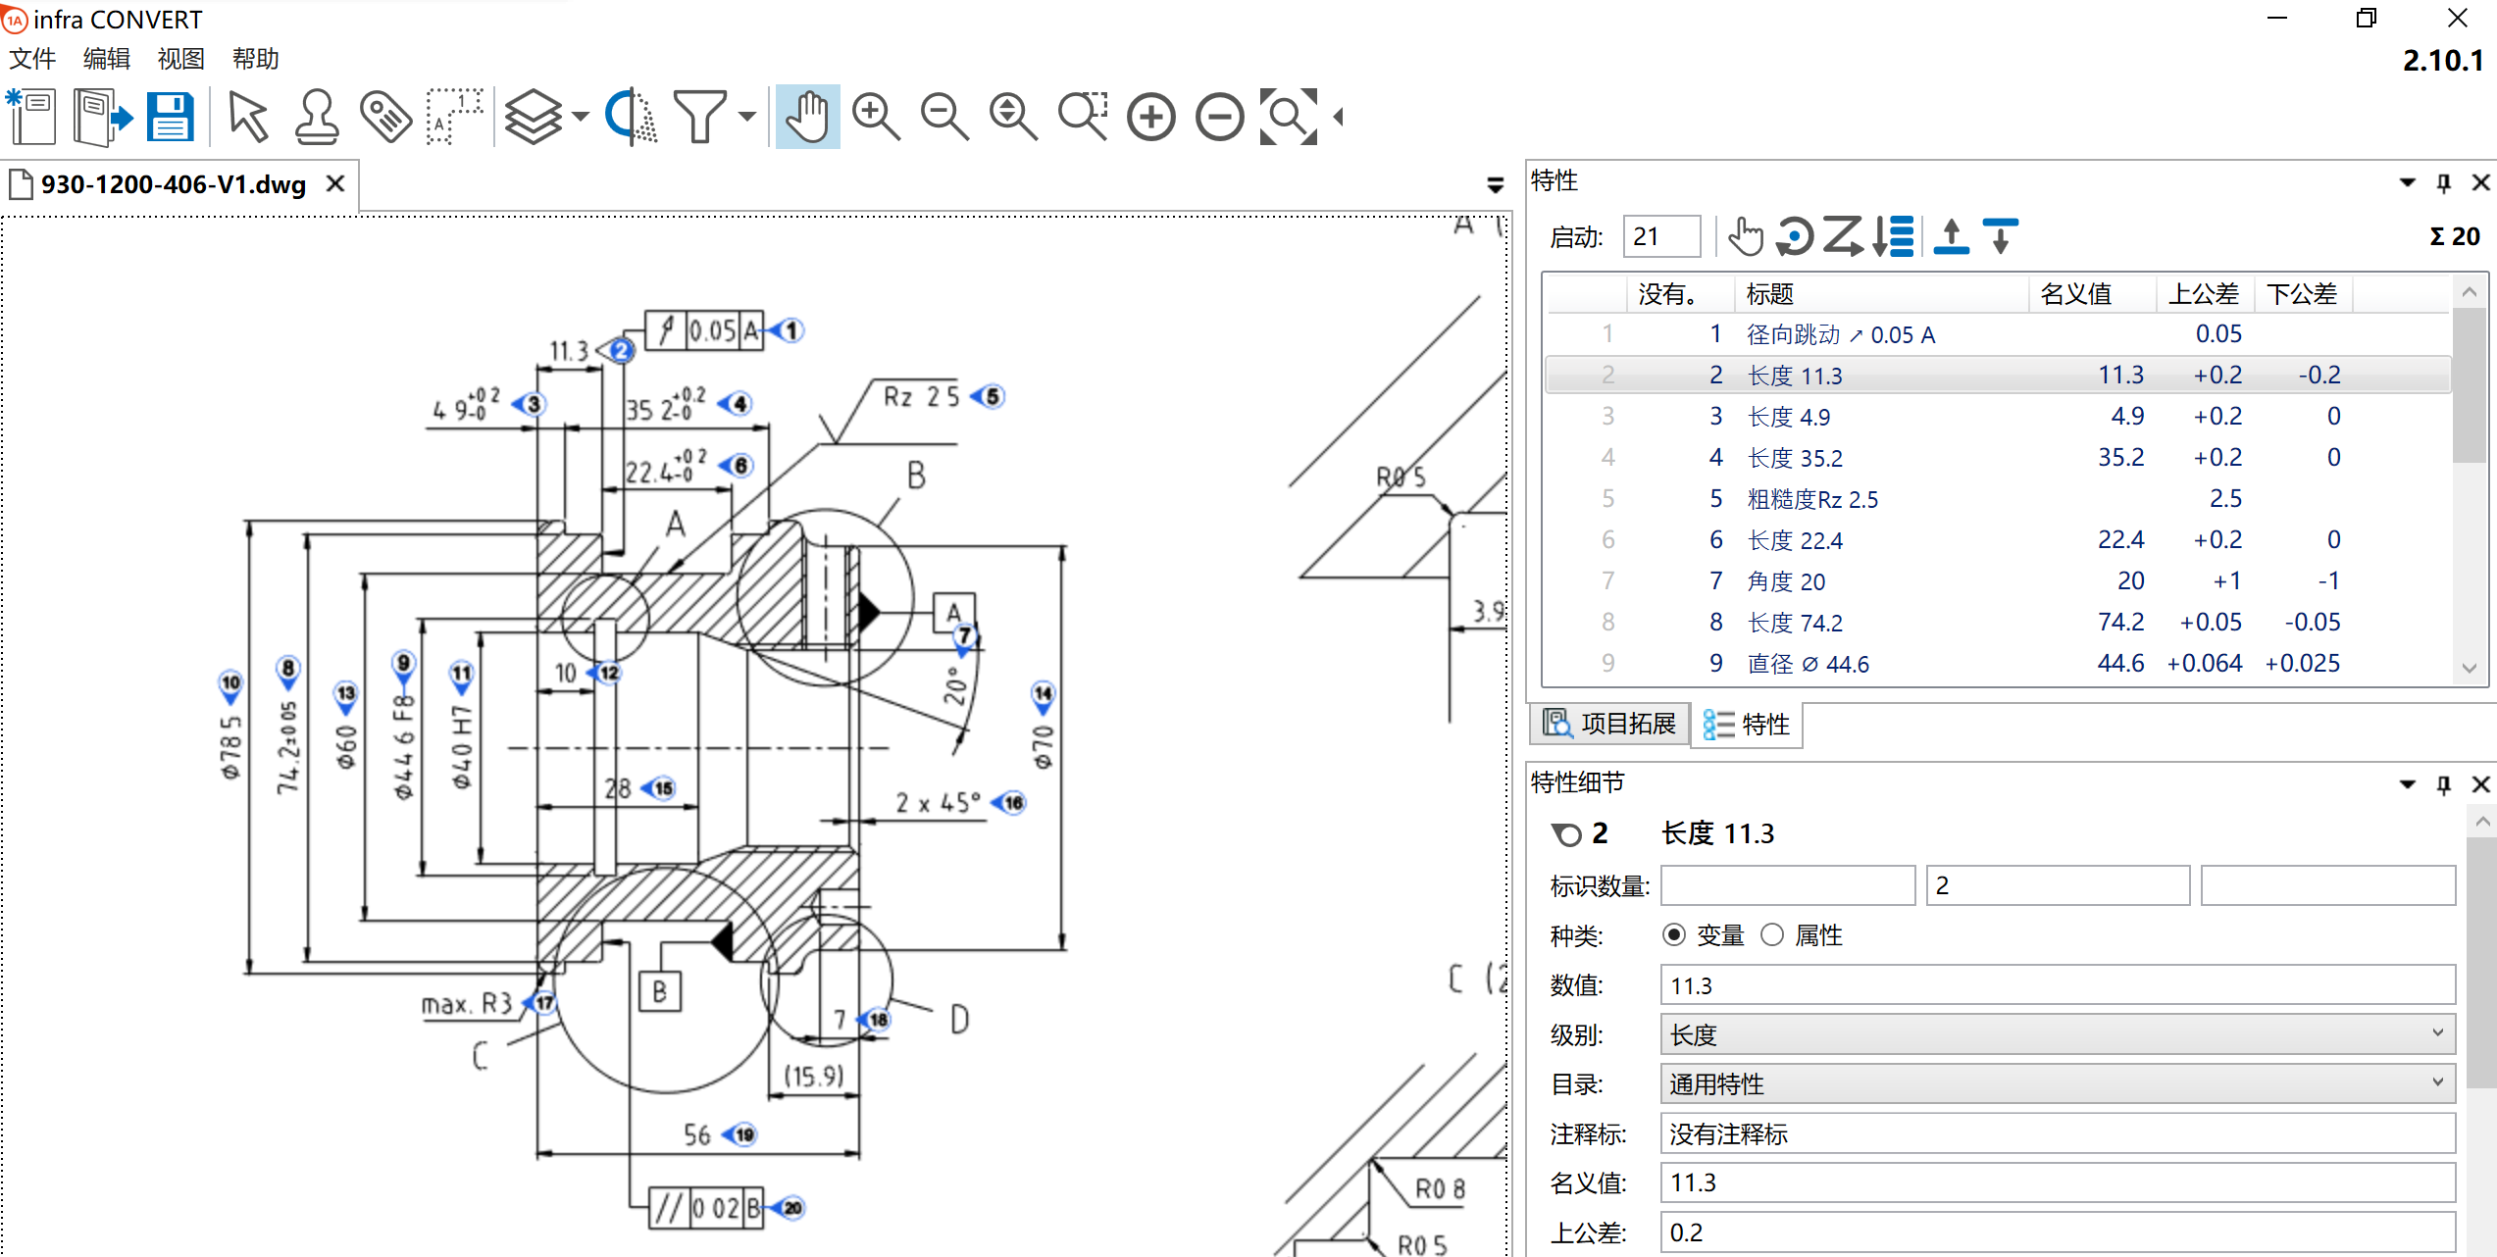Screen dimensions: 2497x1257
Task: Open the 文件 menu
Action: (x=32, y=59)
